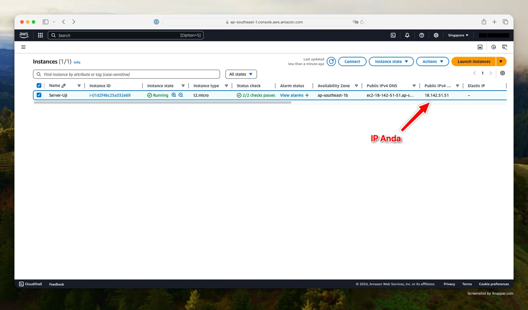Screen dimensions: 528x310
Task: Open the Info link beside Instances
Action: point(77,62)
